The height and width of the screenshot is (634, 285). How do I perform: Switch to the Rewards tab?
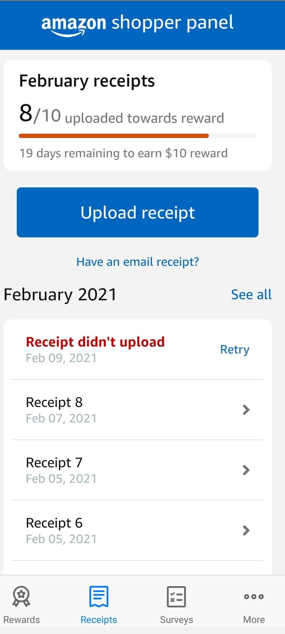[21, 605]
